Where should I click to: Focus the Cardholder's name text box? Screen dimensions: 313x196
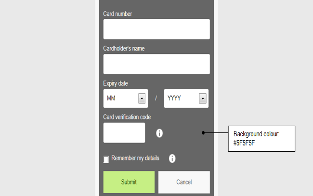[156, 64]
